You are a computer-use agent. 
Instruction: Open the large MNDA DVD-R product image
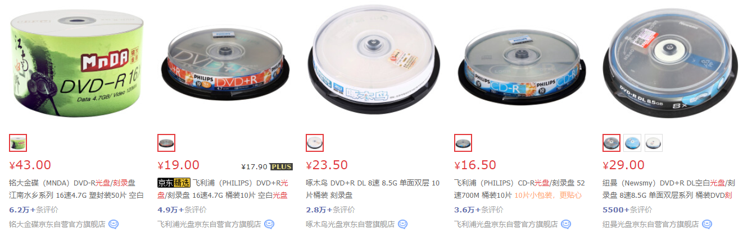(x=79, y=65)
